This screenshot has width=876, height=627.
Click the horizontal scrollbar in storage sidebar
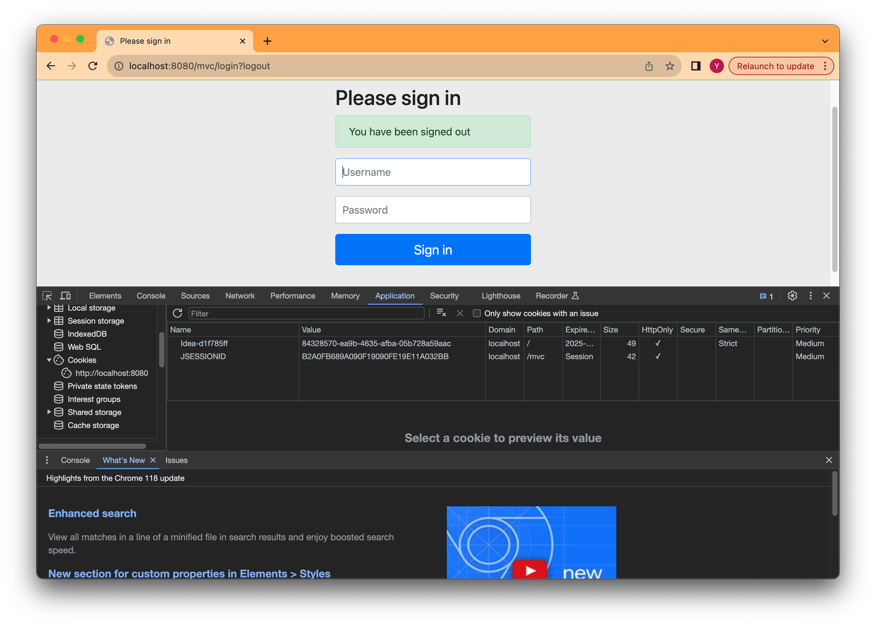click(92, 446)
